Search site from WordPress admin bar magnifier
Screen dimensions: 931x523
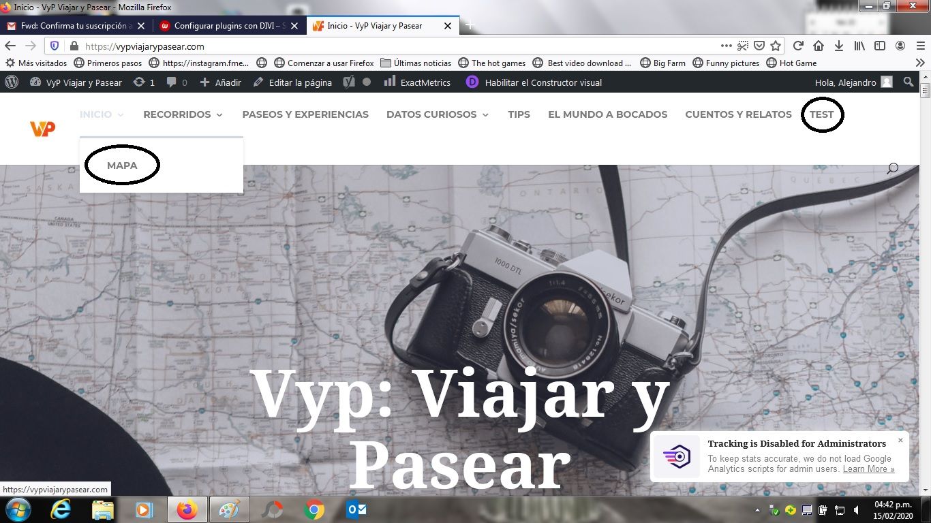908,82
